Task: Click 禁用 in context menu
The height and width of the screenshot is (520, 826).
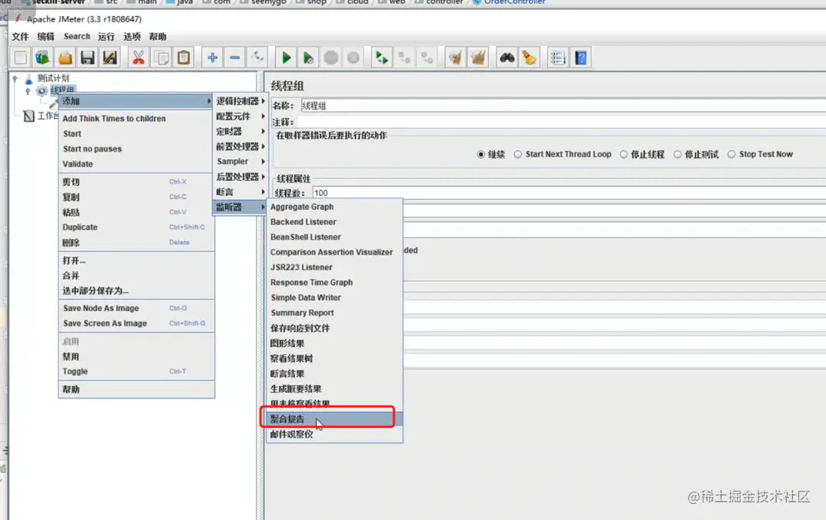Action: [136, 356]
